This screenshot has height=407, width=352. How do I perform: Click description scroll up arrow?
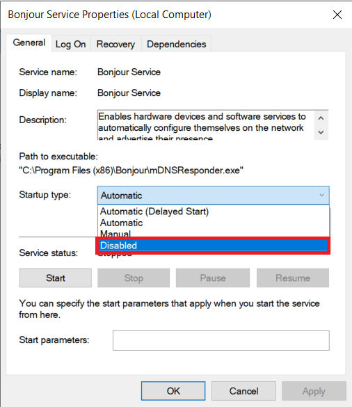[x=321, y=118]
